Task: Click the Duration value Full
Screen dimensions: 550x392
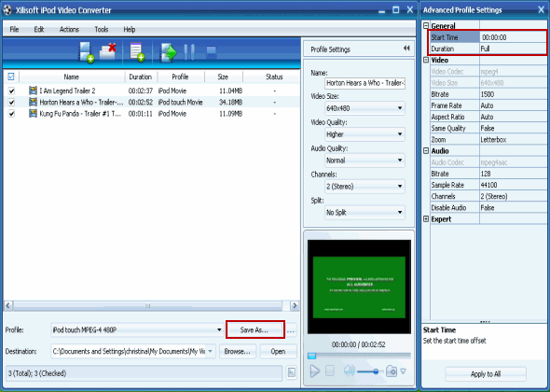Action: tap(513, 49)
